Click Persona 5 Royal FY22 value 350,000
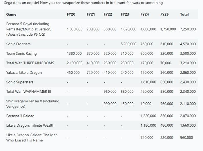This screenshot has height=151, width=203. [x=110, y=29]
